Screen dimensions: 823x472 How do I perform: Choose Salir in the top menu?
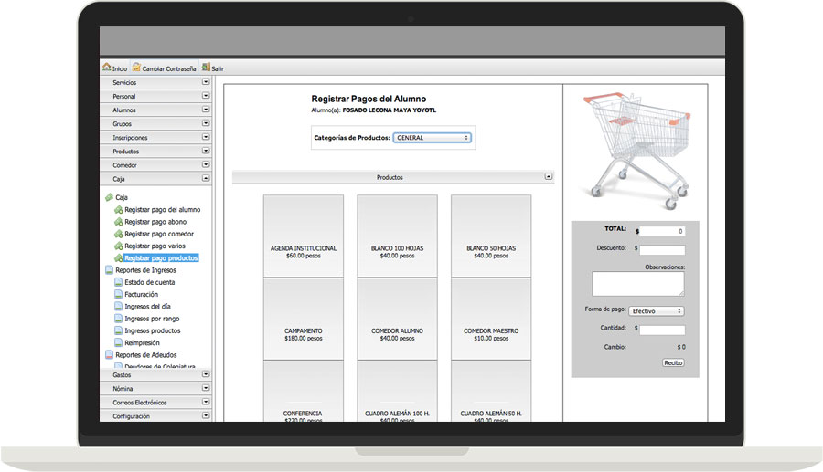218,68
